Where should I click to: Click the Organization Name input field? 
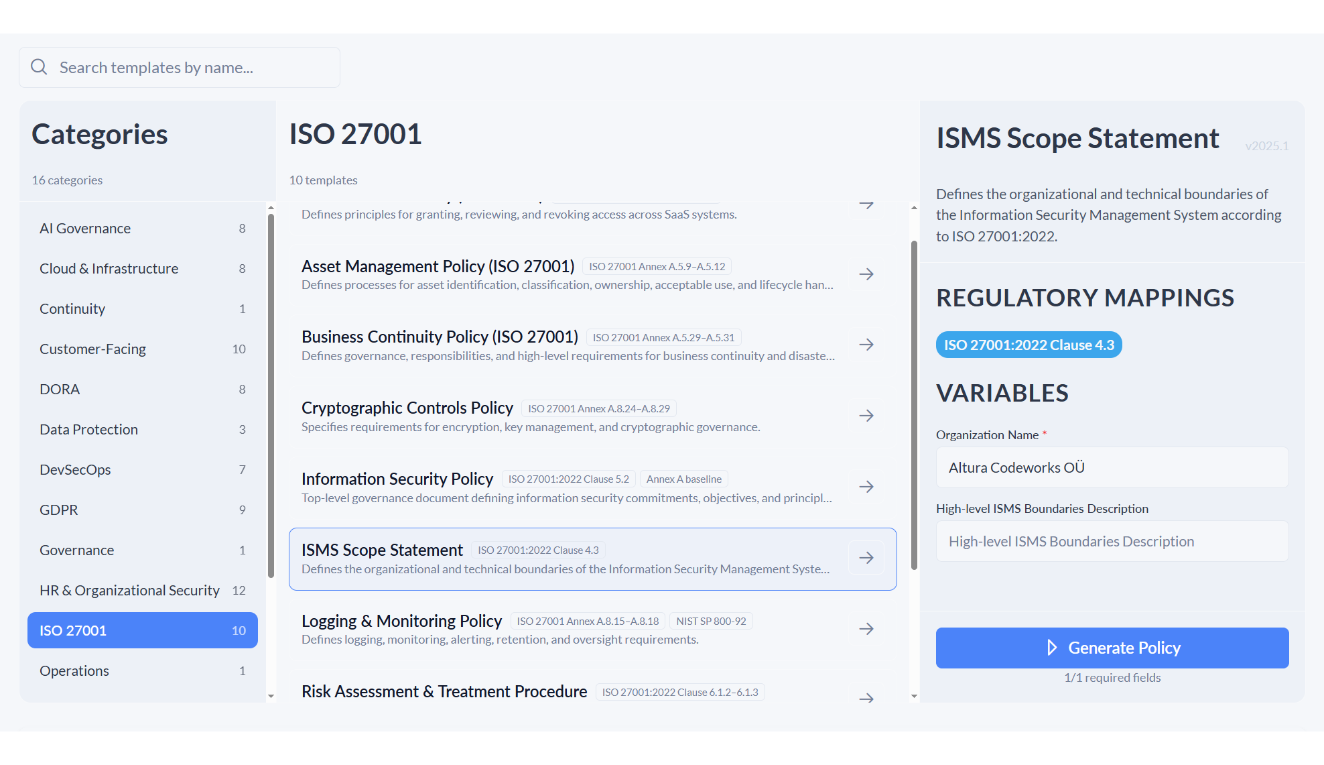pyautogui.click(x=1111, y=467)
